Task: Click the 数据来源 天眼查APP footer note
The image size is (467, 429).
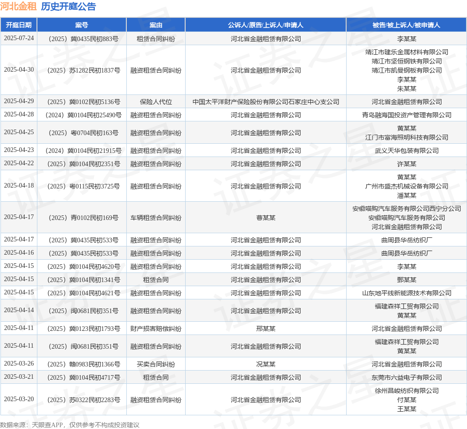Action: 70,425
